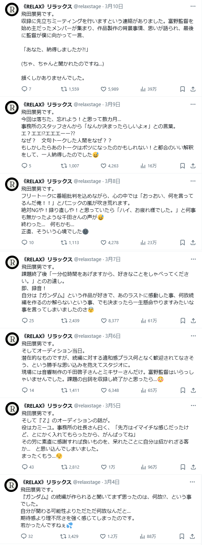The width and height of the screenshot is (202, 545).
Task: Open RELAX profile avatar on March 9 tweet
Action: pyautogui.click(x=12, y=108)
